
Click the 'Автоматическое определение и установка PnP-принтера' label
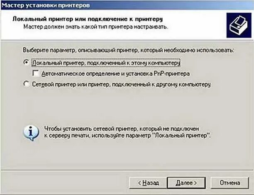115,74
